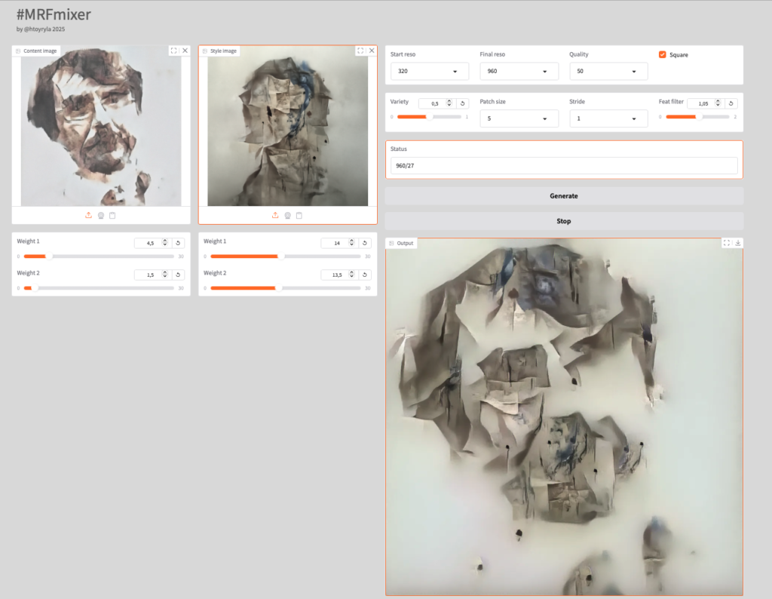
Task: Download the Output image
Action: [x=738, y=243]
